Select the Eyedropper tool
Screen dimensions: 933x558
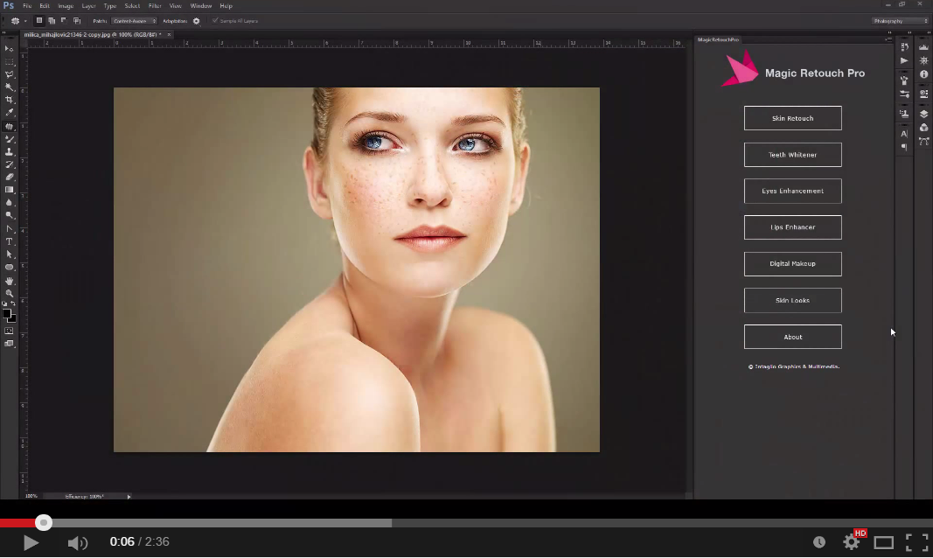coord(10,112)
